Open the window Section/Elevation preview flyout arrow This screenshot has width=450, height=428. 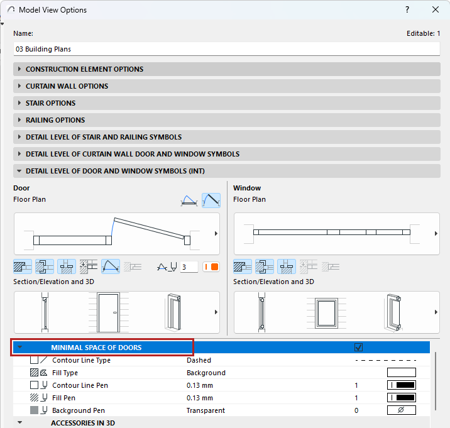(436, 312)
